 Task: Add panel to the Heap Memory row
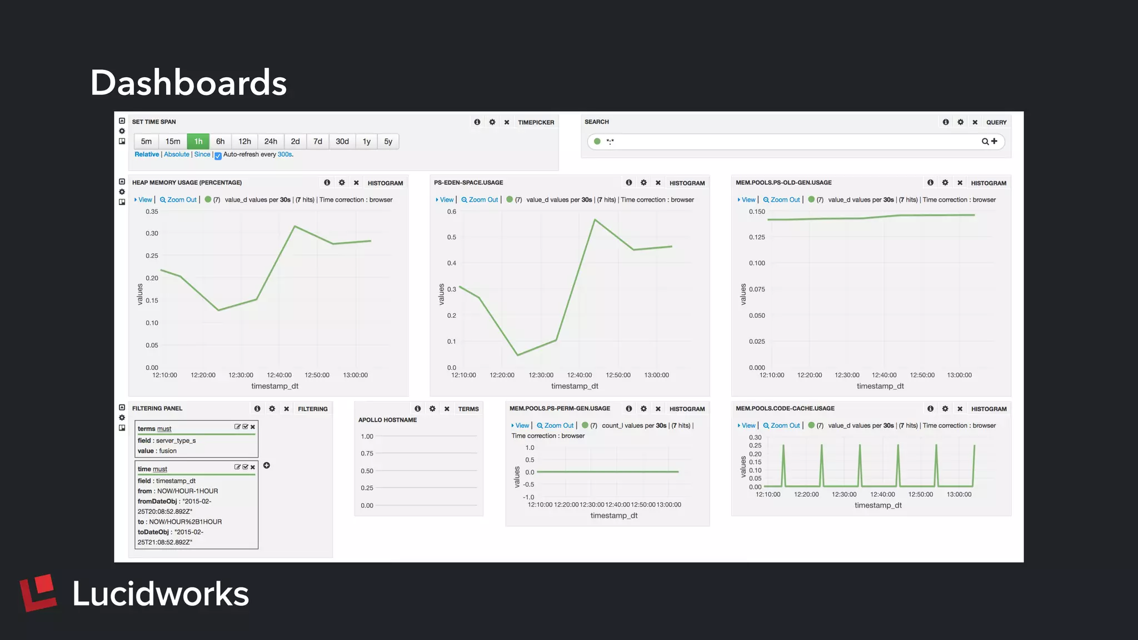(x=122, y=202)
